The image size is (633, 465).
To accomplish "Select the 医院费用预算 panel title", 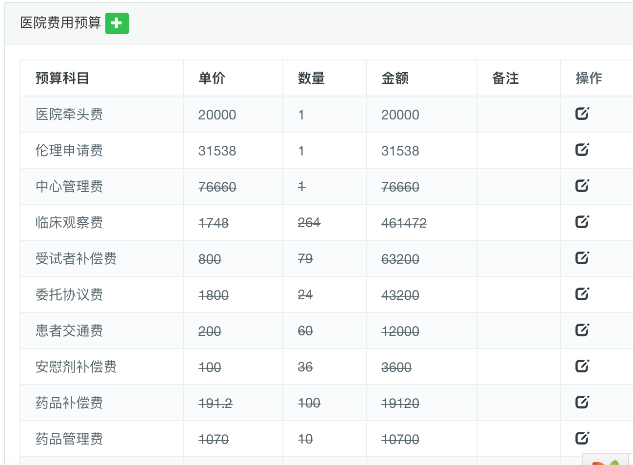I will pyautogui.click(x=60, y=23).
